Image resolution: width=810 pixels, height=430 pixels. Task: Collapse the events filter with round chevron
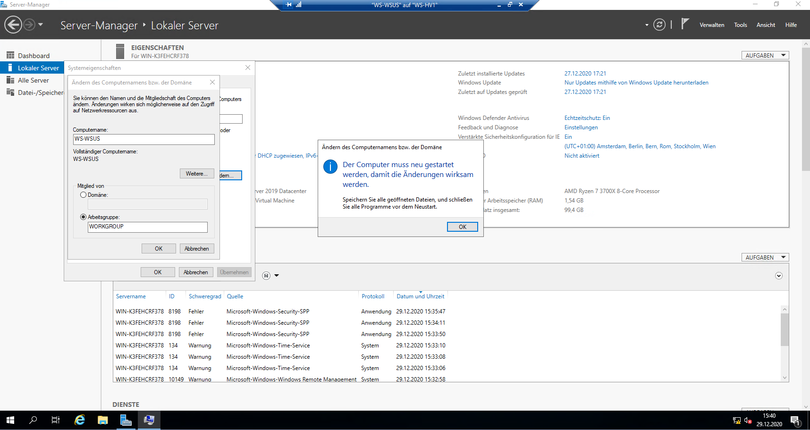click(779, 276)
